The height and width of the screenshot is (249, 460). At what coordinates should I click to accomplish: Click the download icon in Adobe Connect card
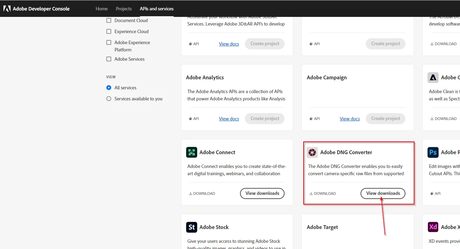tap(190, 193)
